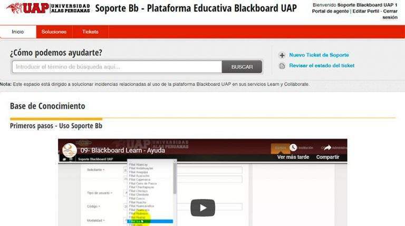The height and width of the screenshot is (226, 405).
Task: Open the Tickets tab
Action: coord(90,32)
